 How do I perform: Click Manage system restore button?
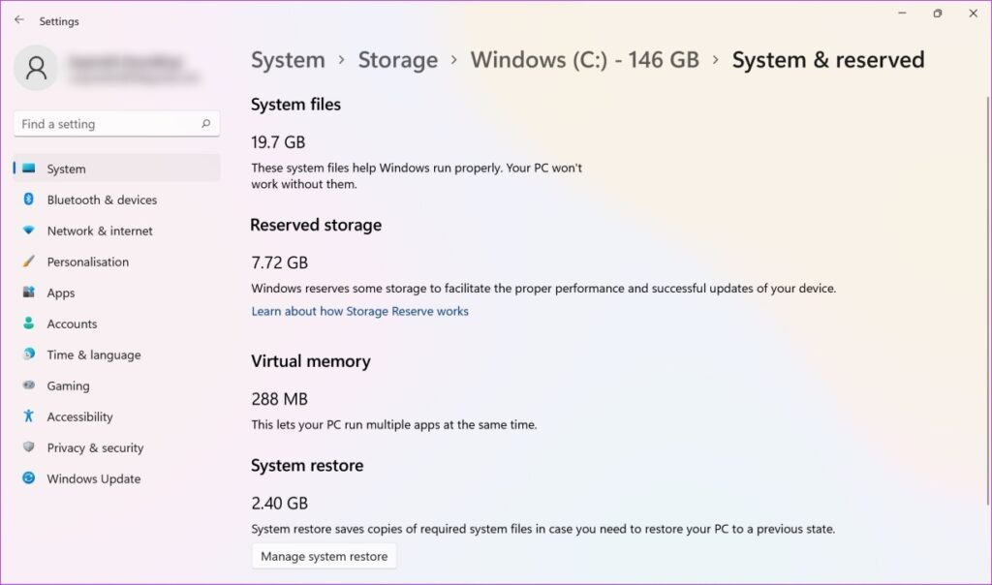[x=324, y=556]
